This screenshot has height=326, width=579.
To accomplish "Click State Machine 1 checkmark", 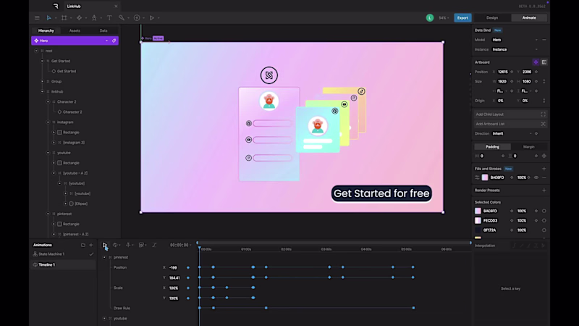I will pyautogui.click(x=91, y=254).
